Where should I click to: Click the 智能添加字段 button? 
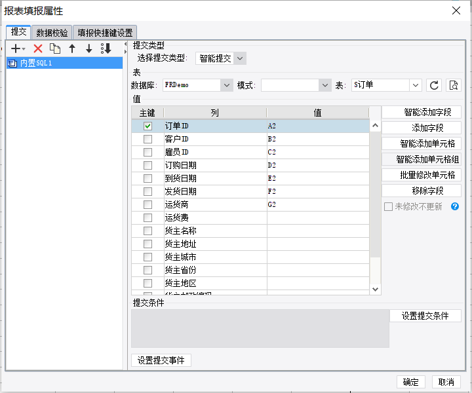422,112
